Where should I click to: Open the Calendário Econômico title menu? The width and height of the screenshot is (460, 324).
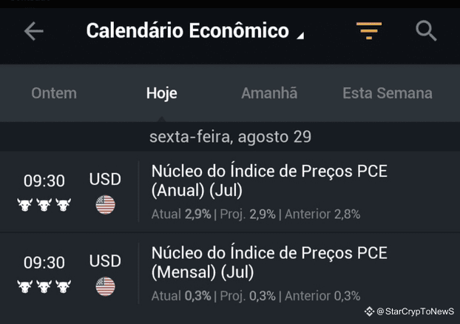pos(187,30)
